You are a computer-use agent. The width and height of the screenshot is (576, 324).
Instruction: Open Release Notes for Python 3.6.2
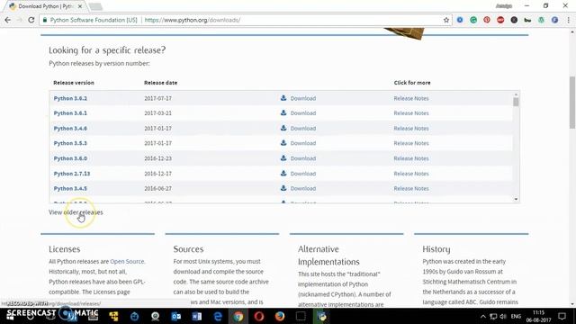click(x=411, y=98)
